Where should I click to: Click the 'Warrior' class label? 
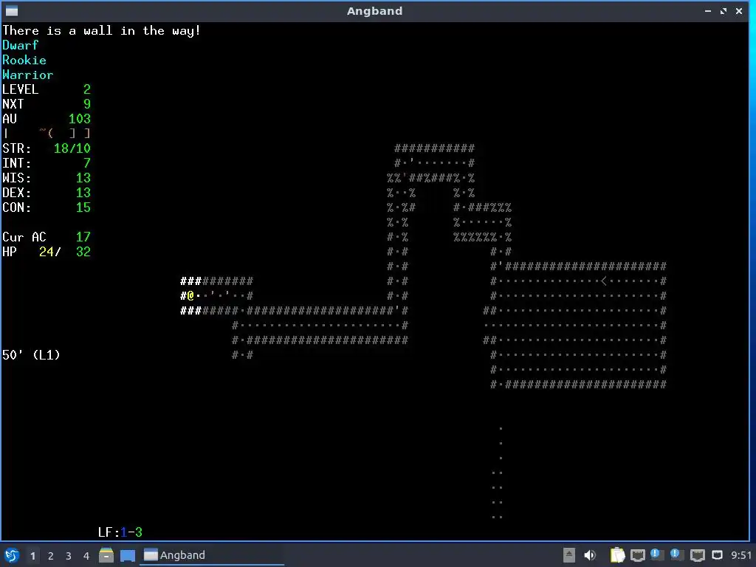point(28,75)
